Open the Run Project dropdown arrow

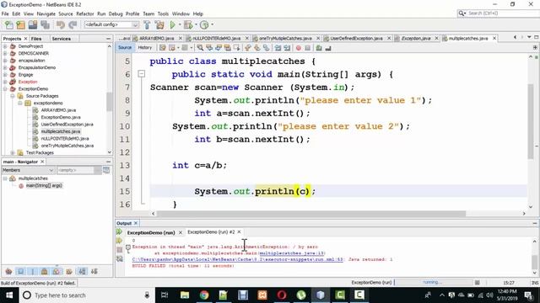(x=180, y=24)
